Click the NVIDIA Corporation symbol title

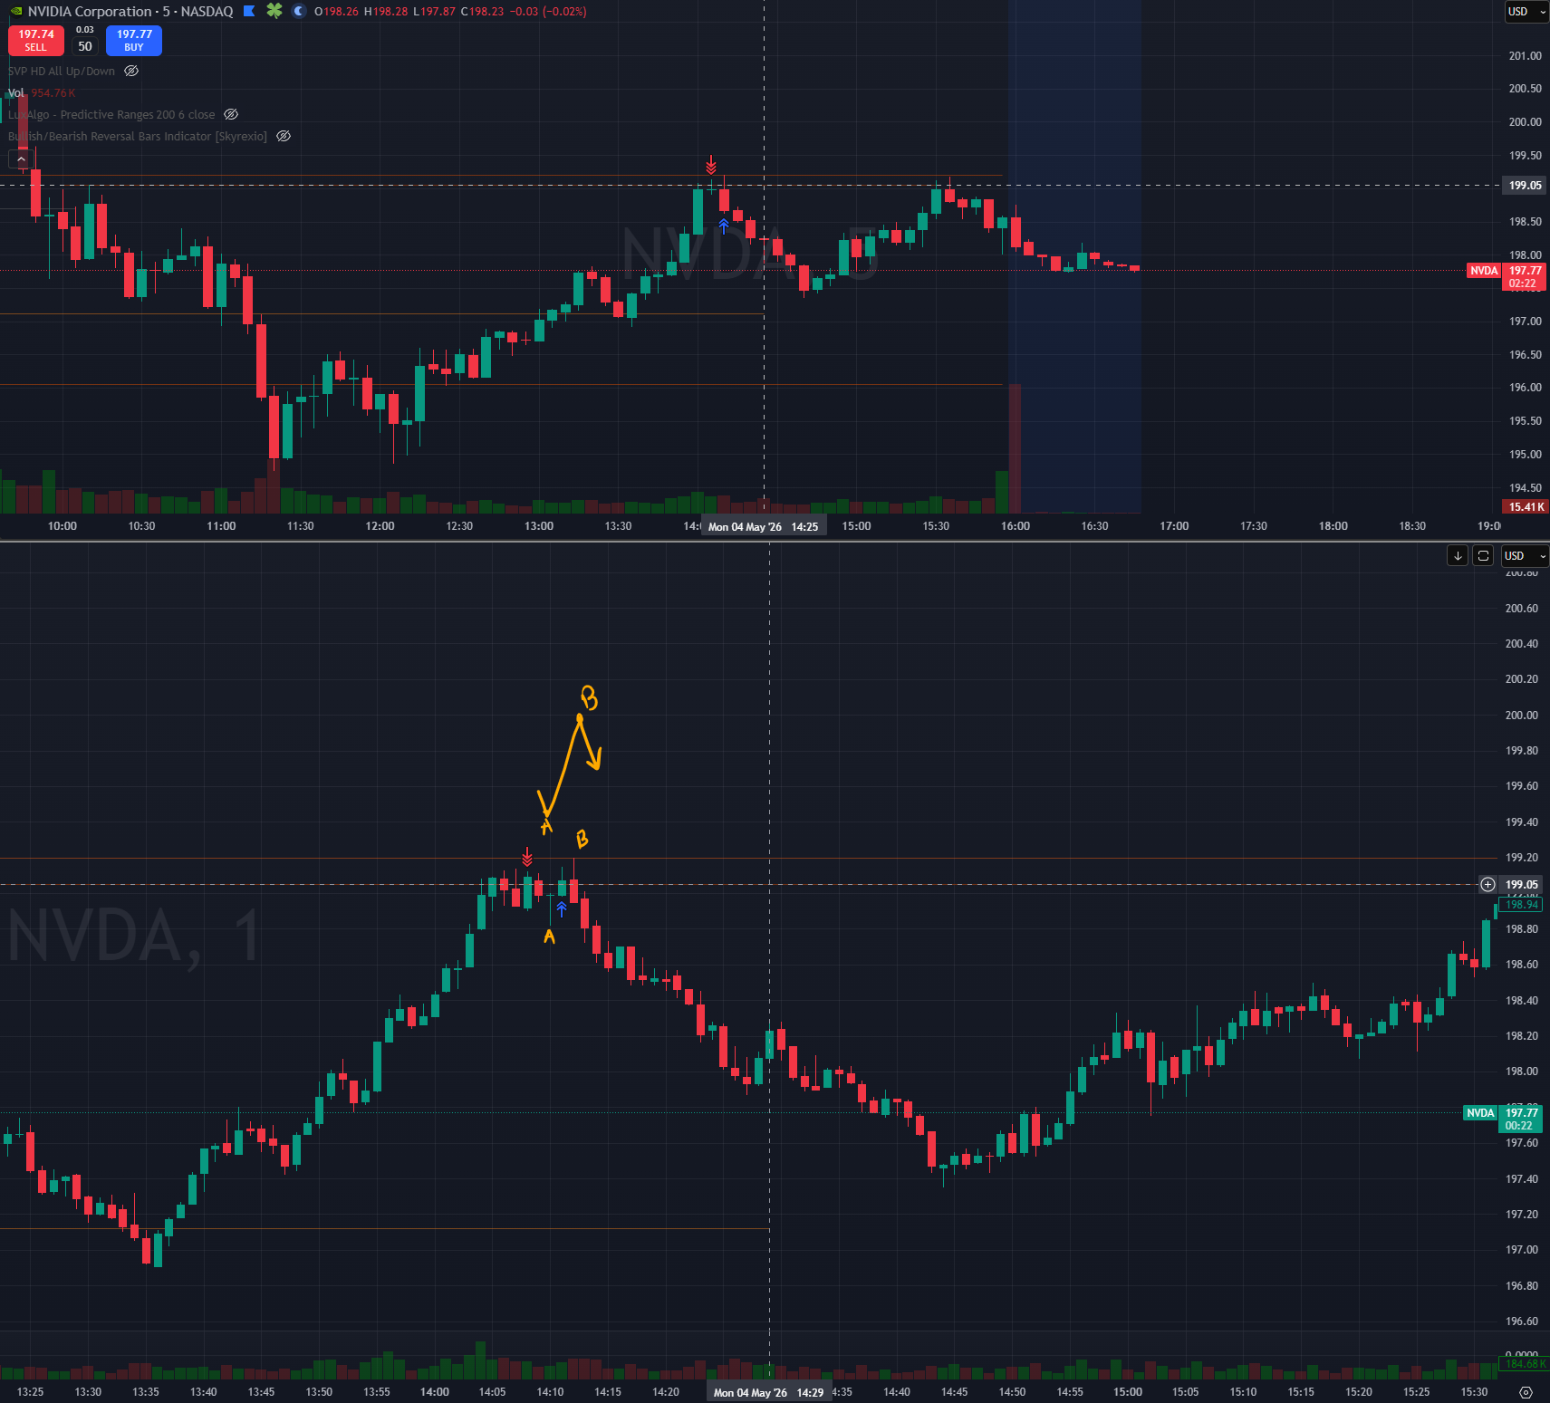tap(90, 11)
